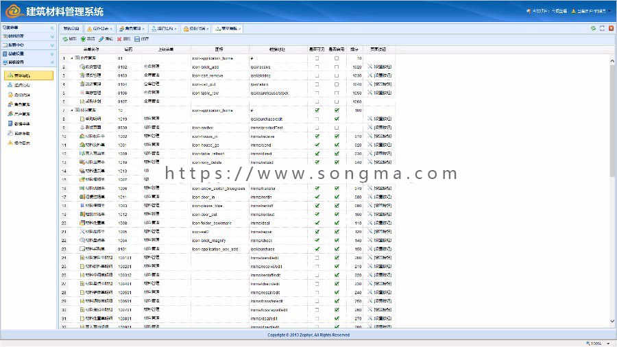Click the floppy disk save toolbar icon

tap(137, 39)
